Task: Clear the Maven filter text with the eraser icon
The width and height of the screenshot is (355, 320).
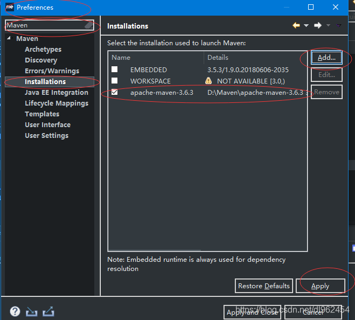Action: [89, 25]
